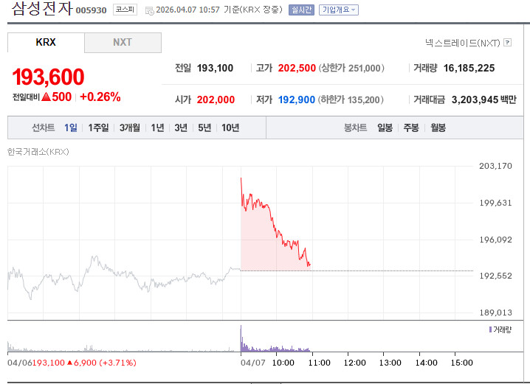Switch to the KRX tab
The width and height of the screenshot is (530, 384).
click(46, 43)
